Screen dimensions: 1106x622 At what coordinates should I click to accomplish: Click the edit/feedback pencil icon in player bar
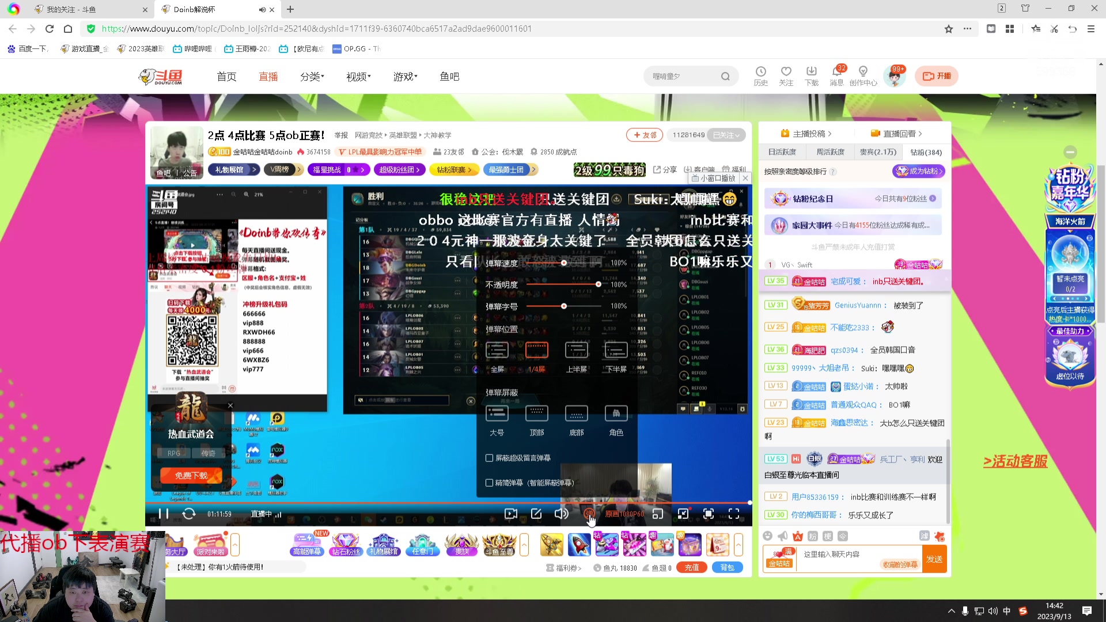click(536, 514)
